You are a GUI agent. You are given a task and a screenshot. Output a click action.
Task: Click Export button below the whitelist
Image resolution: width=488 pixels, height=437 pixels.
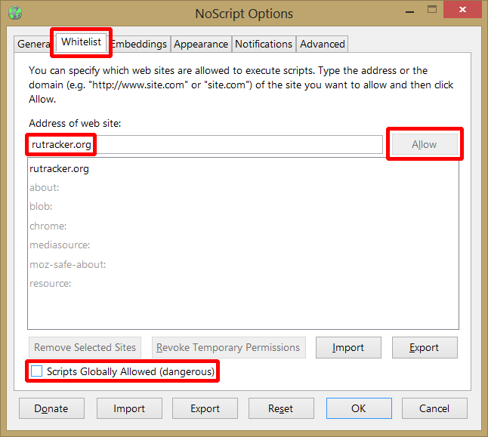pos(424,348)
